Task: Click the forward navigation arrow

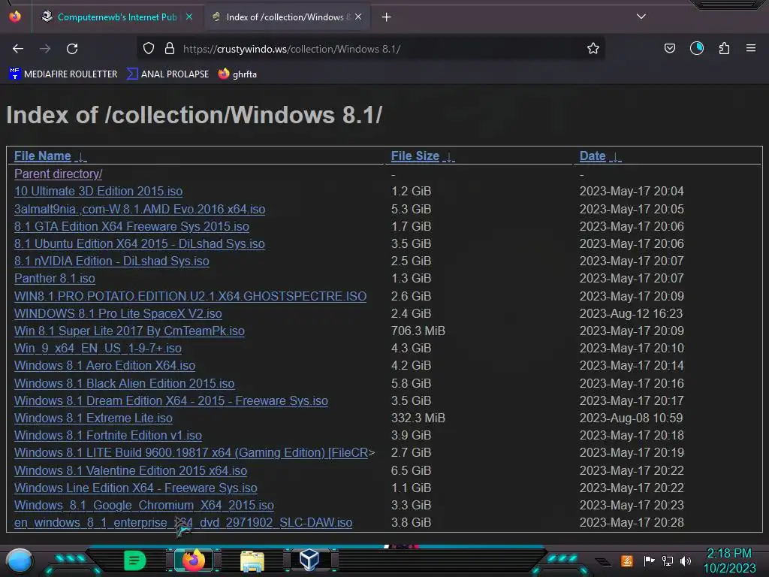Action: (x=45, y=49)
